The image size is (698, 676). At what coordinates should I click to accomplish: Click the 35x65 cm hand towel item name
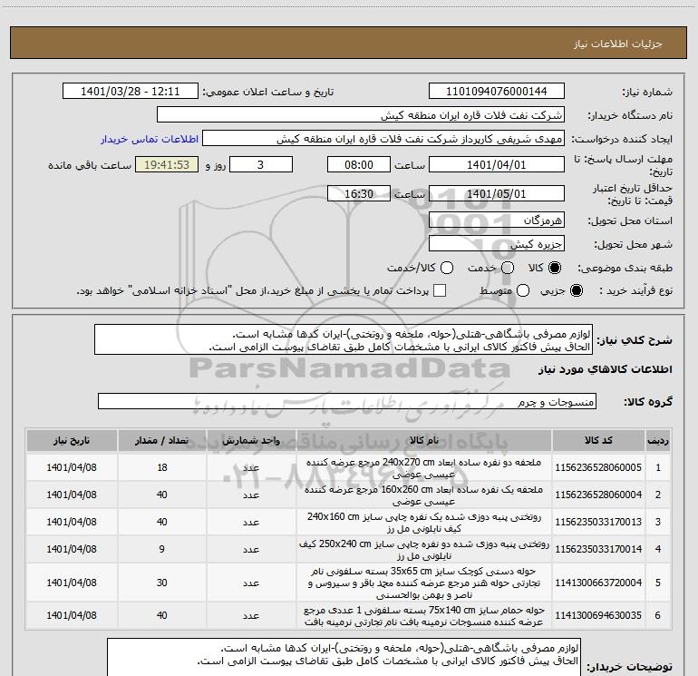coord(424,583)
